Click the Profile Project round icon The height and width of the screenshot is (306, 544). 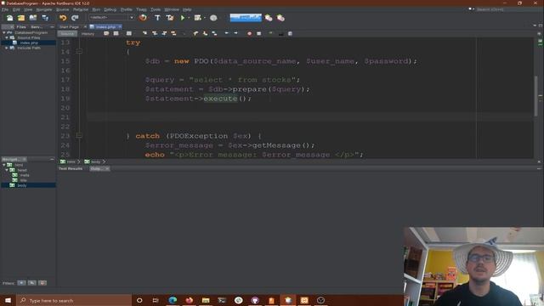pyautogui.click(x=213, y=18)
